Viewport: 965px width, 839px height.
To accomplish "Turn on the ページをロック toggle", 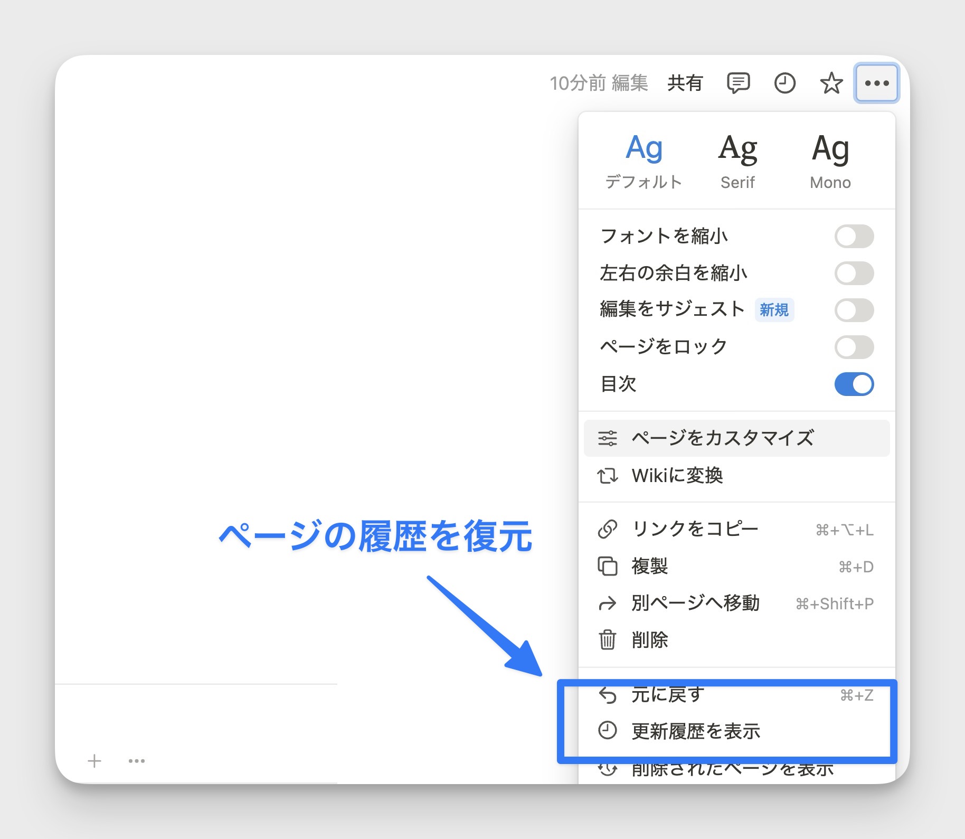I will pos(854,347).
